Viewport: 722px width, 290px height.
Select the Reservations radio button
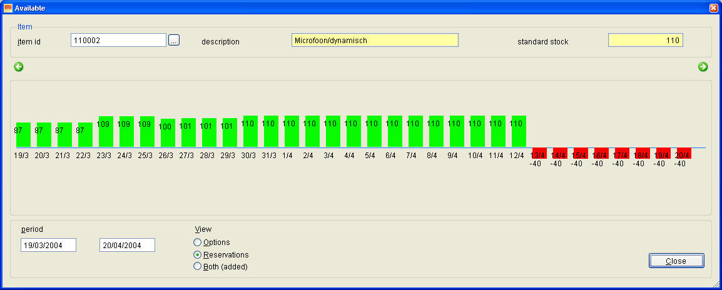[x=198, y=255]
